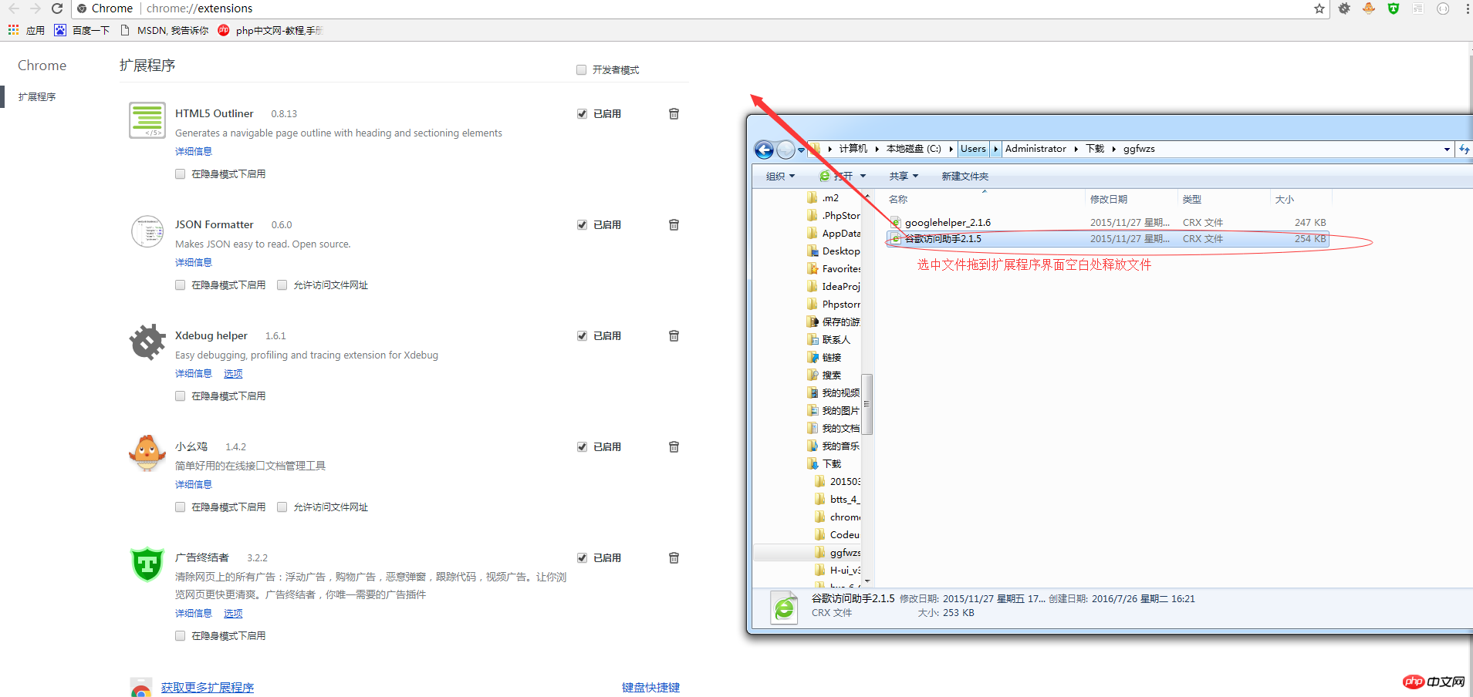Open the HTML5 Outliner toolbar extension icon
This screenshot has width=1473, height=697.
[1418, 8]
